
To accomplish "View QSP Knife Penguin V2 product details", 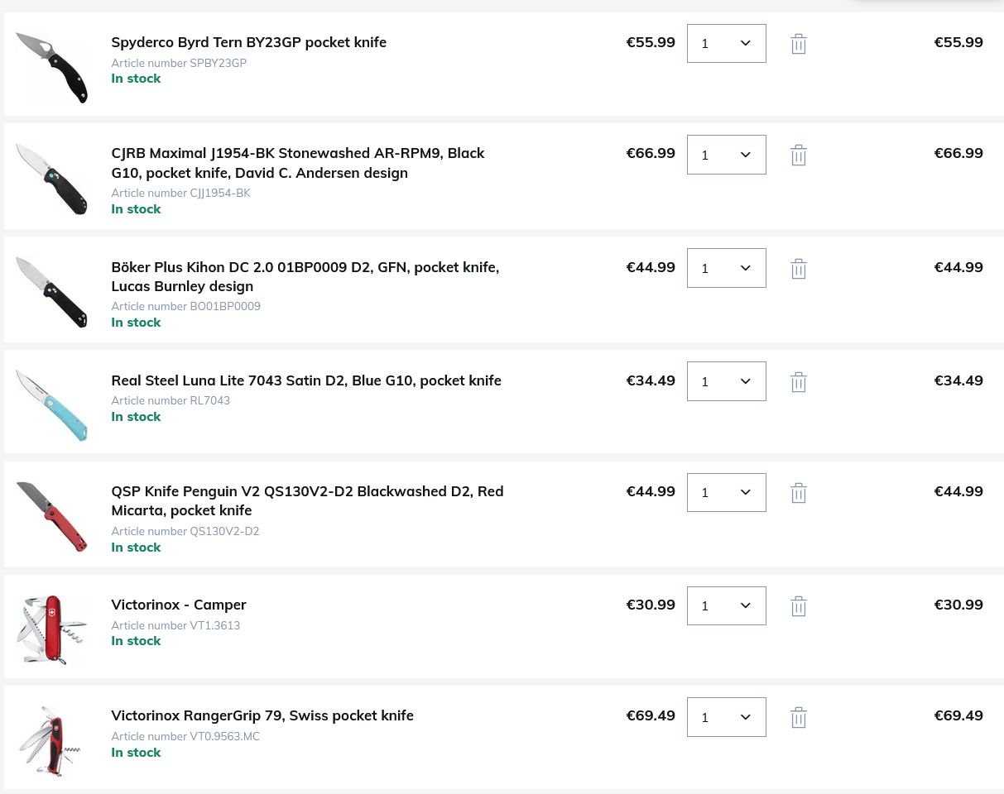I will click(307, 500).
